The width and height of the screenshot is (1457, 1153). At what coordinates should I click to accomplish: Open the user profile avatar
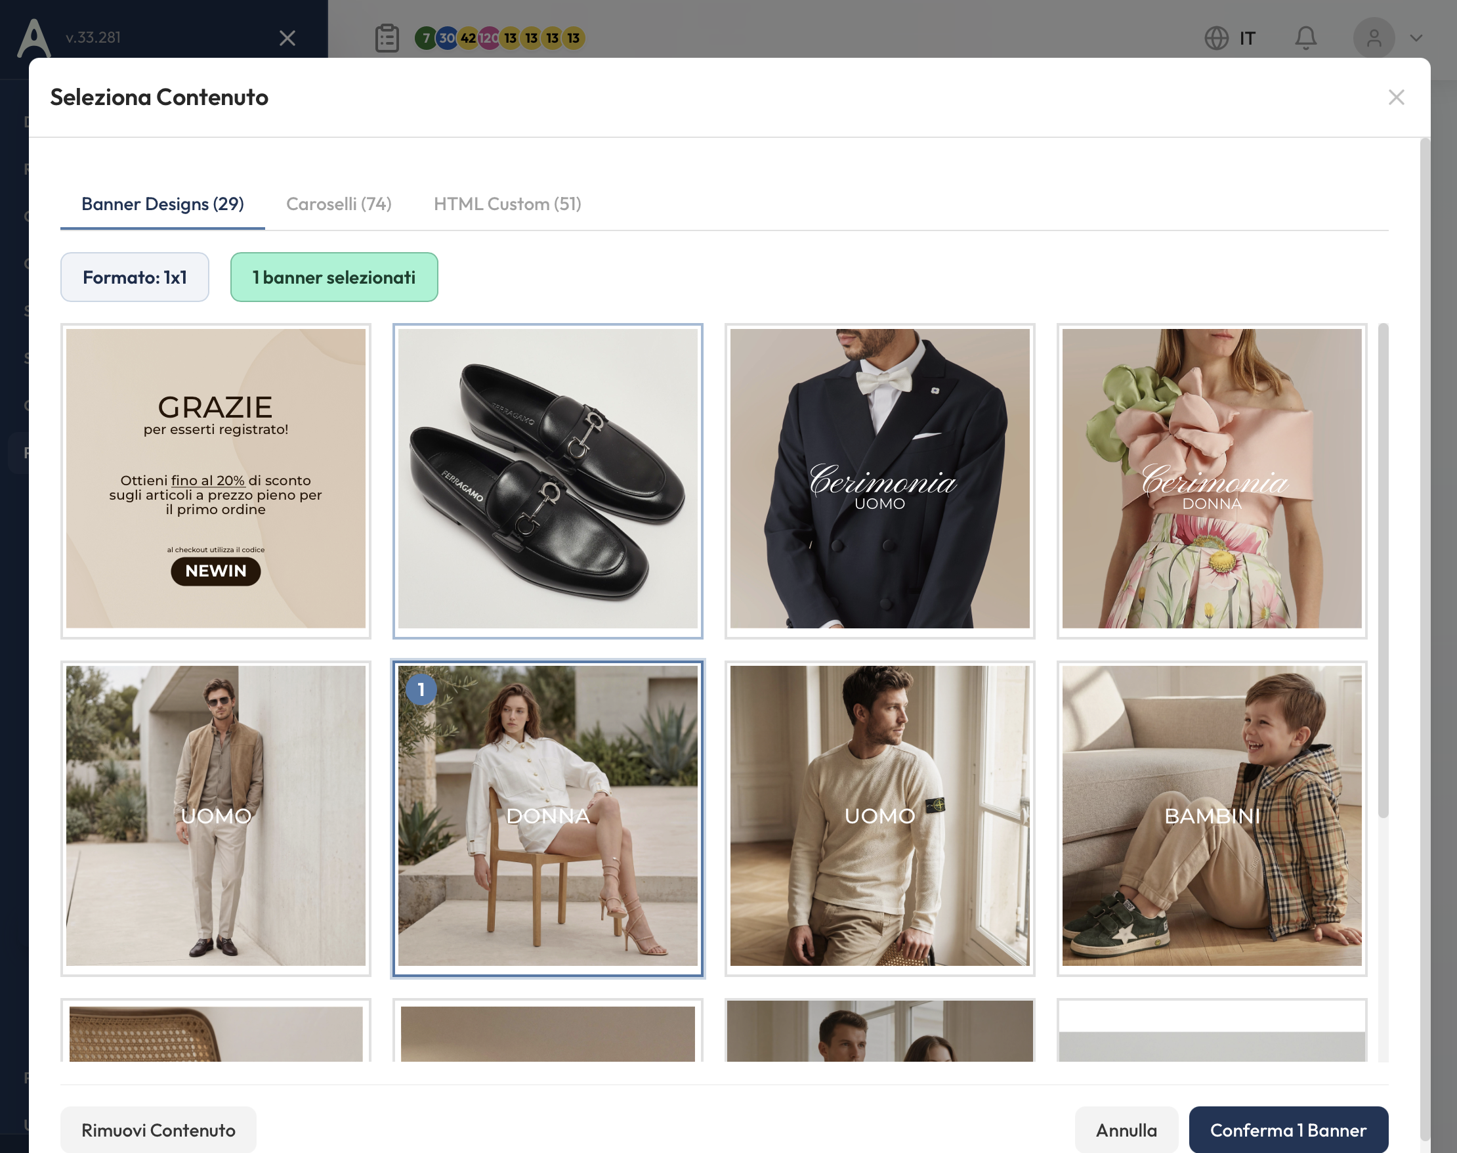(1373, 38)
